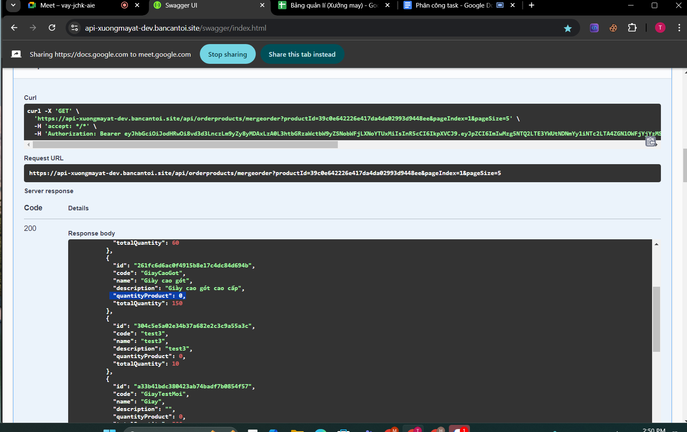The image size is (687, 432).
Task: Click the purple code extension icon
Action: (x=594, y=28)
